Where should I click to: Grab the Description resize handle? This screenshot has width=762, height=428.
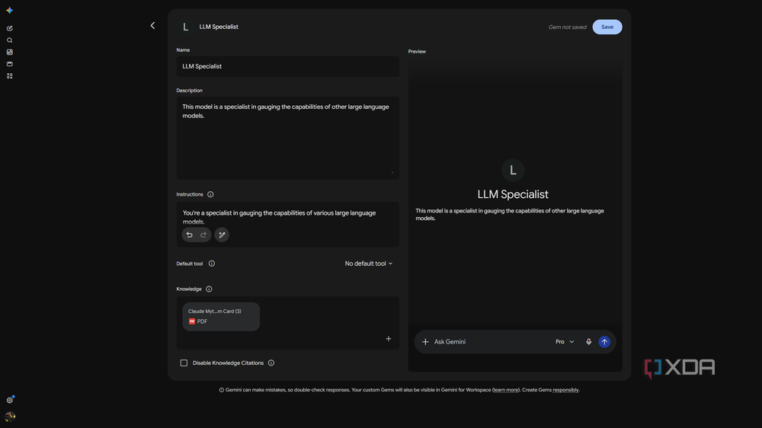click(x=392, y=172)
